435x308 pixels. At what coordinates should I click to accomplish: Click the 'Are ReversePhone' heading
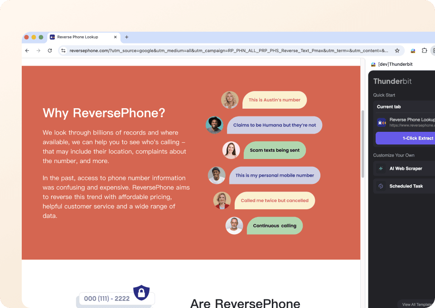245,303
